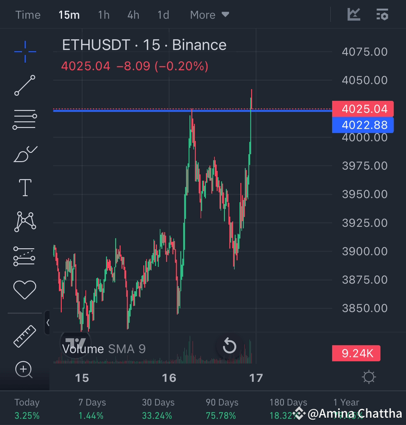The width and height of the screenshot is (406, 425).
Task: Open the projection line tool
Action: tap(25, 256)
